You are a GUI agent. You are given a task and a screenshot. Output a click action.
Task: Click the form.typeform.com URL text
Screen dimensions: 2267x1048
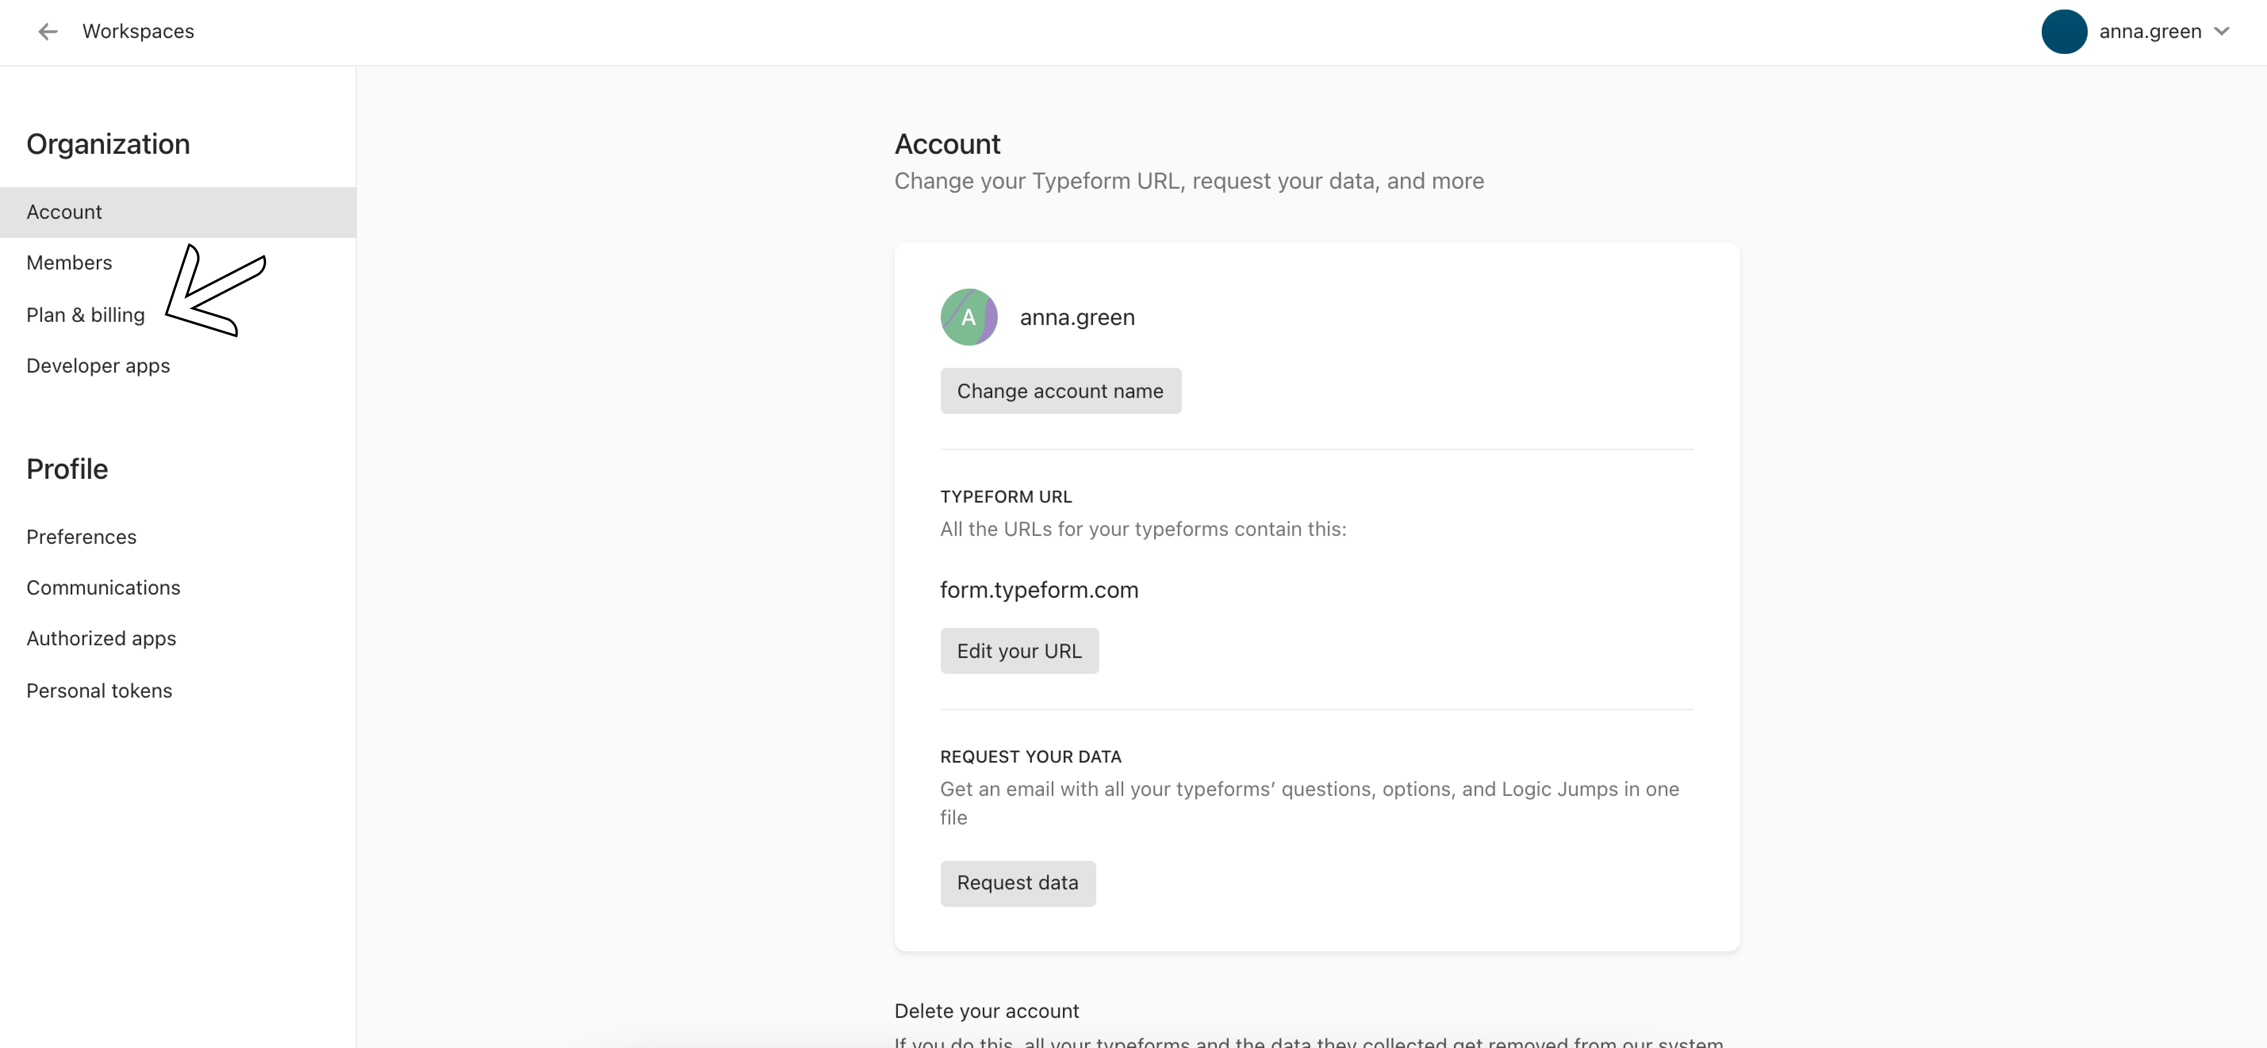(x=1038, y=590)
